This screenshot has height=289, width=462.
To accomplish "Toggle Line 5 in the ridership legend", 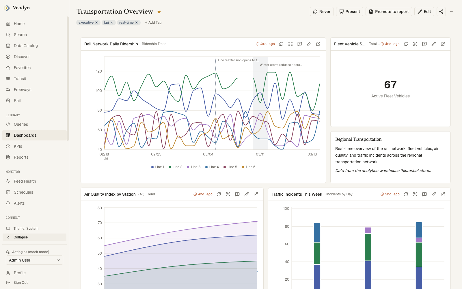I will click(230, 167).
